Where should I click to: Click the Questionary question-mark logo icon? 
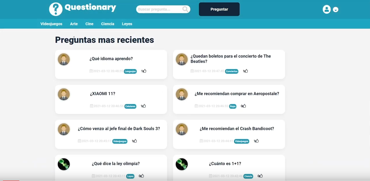click(x=56, y=9)
